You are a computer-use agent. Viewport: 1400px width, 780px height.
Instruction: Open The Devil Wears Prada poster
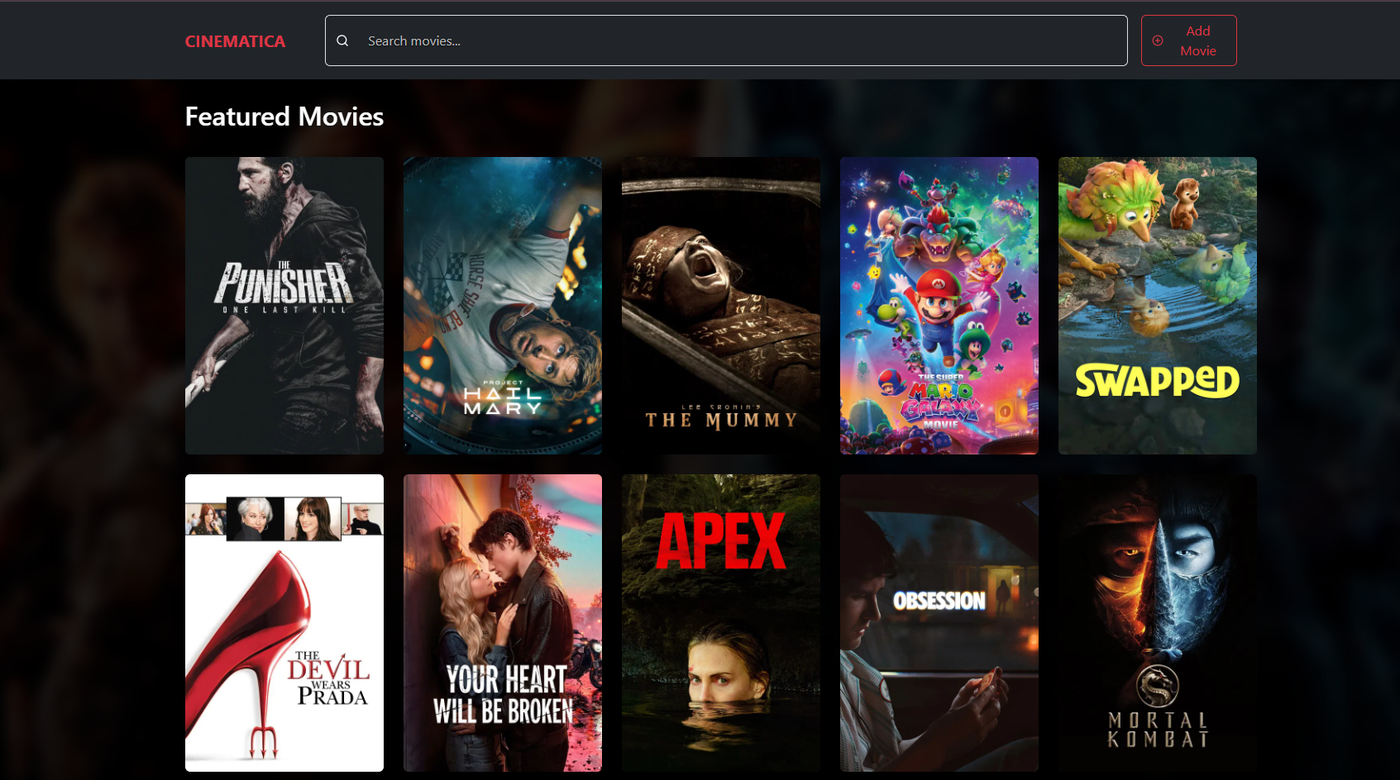[x=284, y=623]
